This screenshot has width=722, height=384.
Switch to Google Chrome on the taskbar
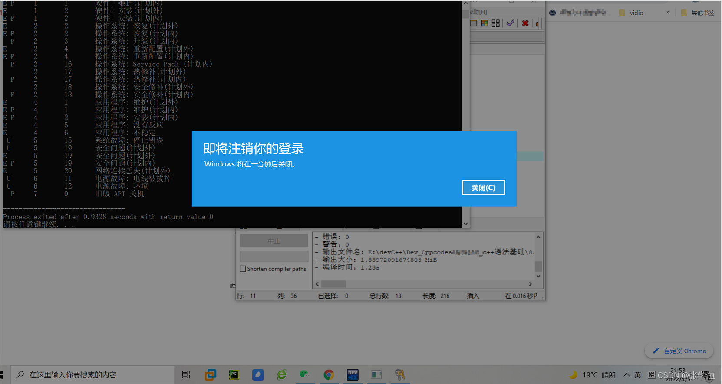point(329,375)
